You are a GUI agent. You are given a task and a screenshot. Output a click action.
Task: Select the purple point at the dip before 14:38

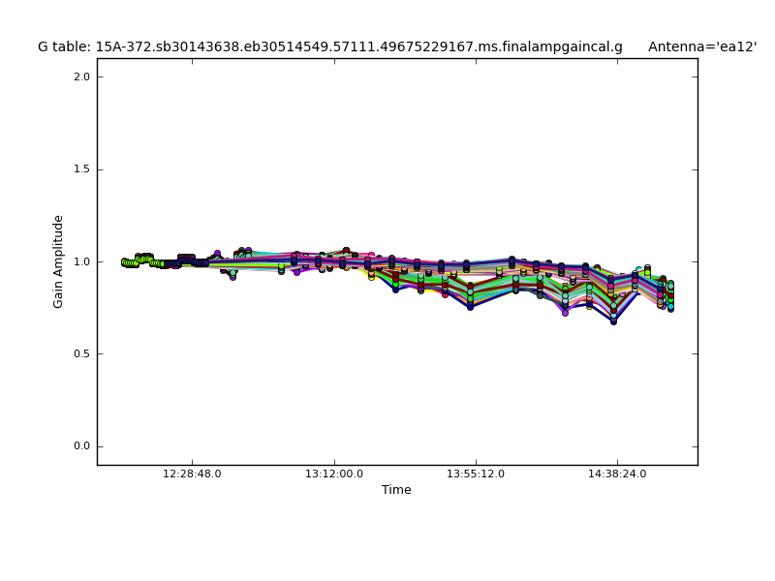(565, 313)
